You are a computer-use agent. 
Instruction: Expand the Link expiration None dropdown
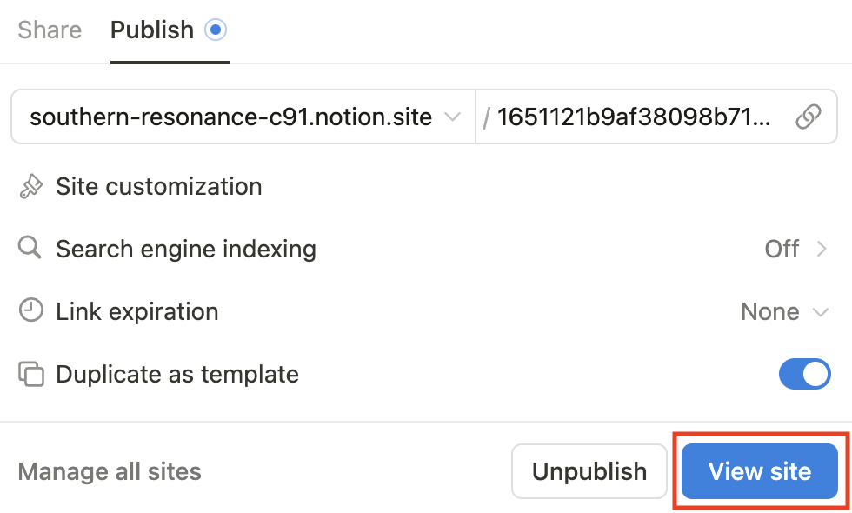click(784, 311)
